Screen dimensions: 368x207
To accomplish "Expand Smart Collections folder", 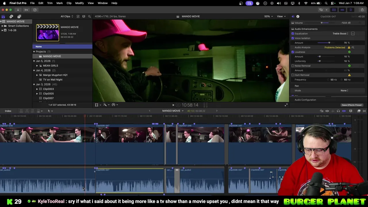I will click(2, 26).
